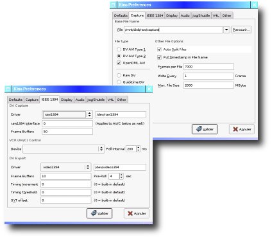Click the Parcourir browse button
Viewport: 272px width, 239px height.
(x=241, y=30)
